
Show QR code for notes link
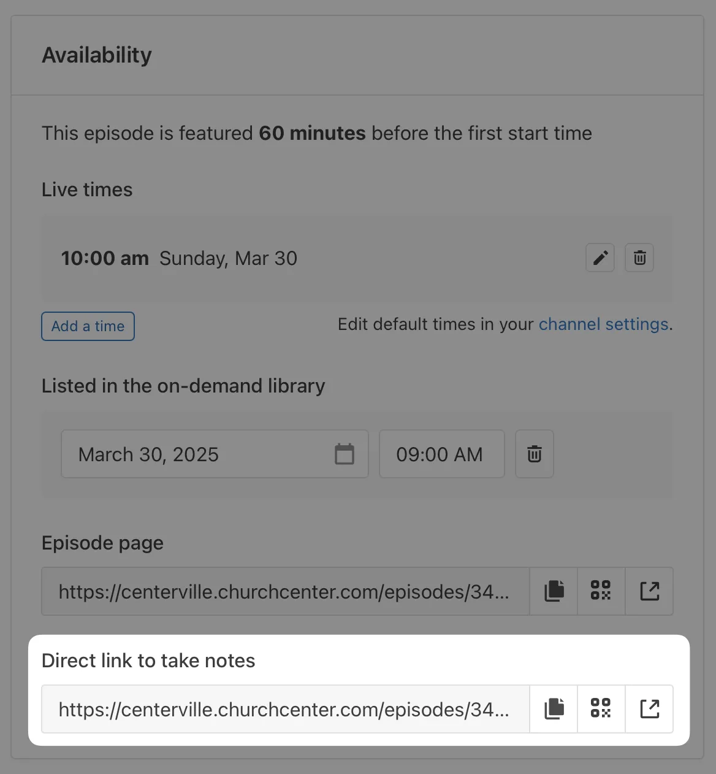click(x=601, y=709)
